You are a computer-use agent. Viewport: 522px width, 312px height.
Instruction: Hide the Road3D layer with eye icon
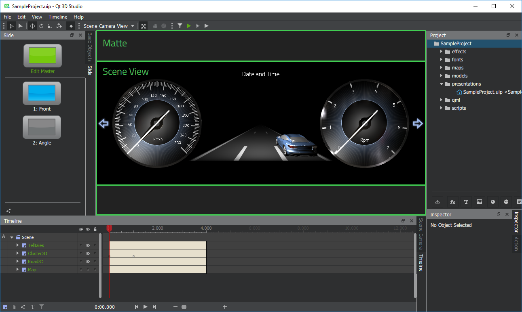point(88,262)
